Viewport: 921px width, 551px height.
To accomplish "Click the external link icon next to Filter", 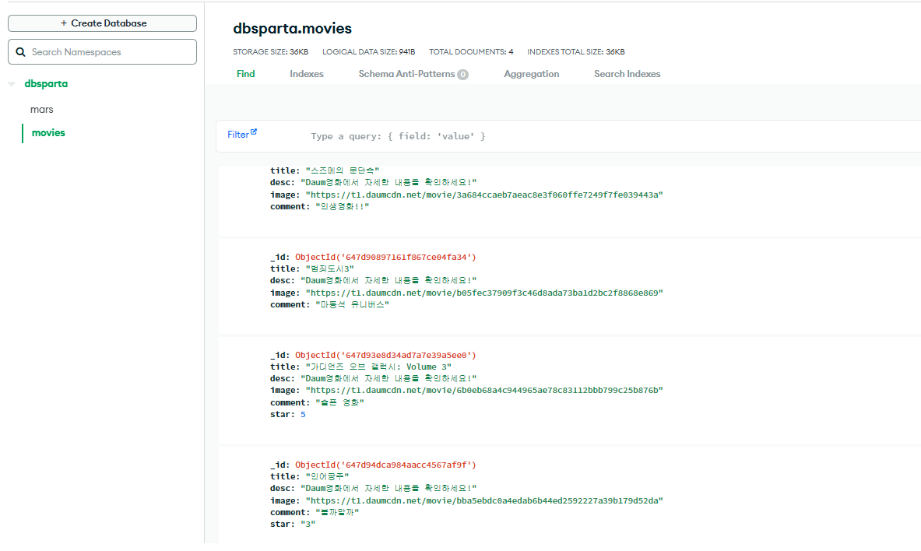I will pos(254,132).
